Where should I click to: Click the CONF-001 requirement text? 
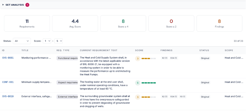pyautogui.click(x=104, y=85)
